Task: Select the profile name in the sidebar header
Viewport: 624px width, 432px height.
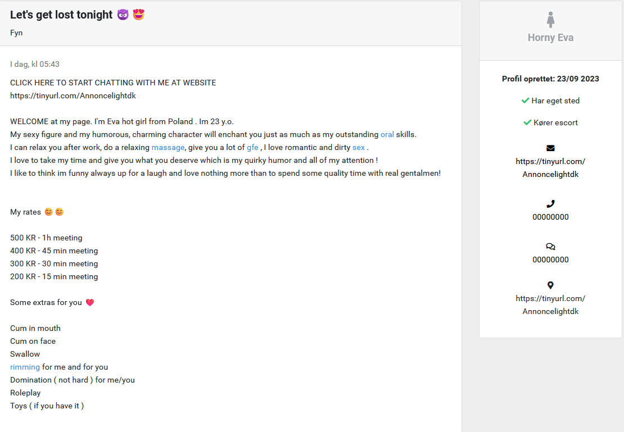Action: coord(550,38)
